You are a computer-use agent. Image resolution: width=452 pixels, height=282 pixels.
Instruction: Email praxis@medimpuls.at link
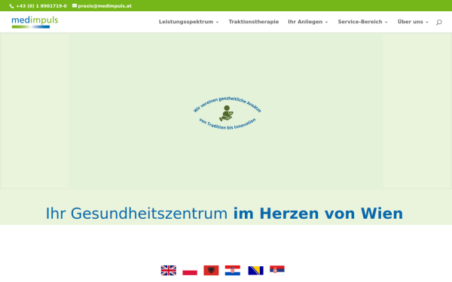click(x=105, y=6)
